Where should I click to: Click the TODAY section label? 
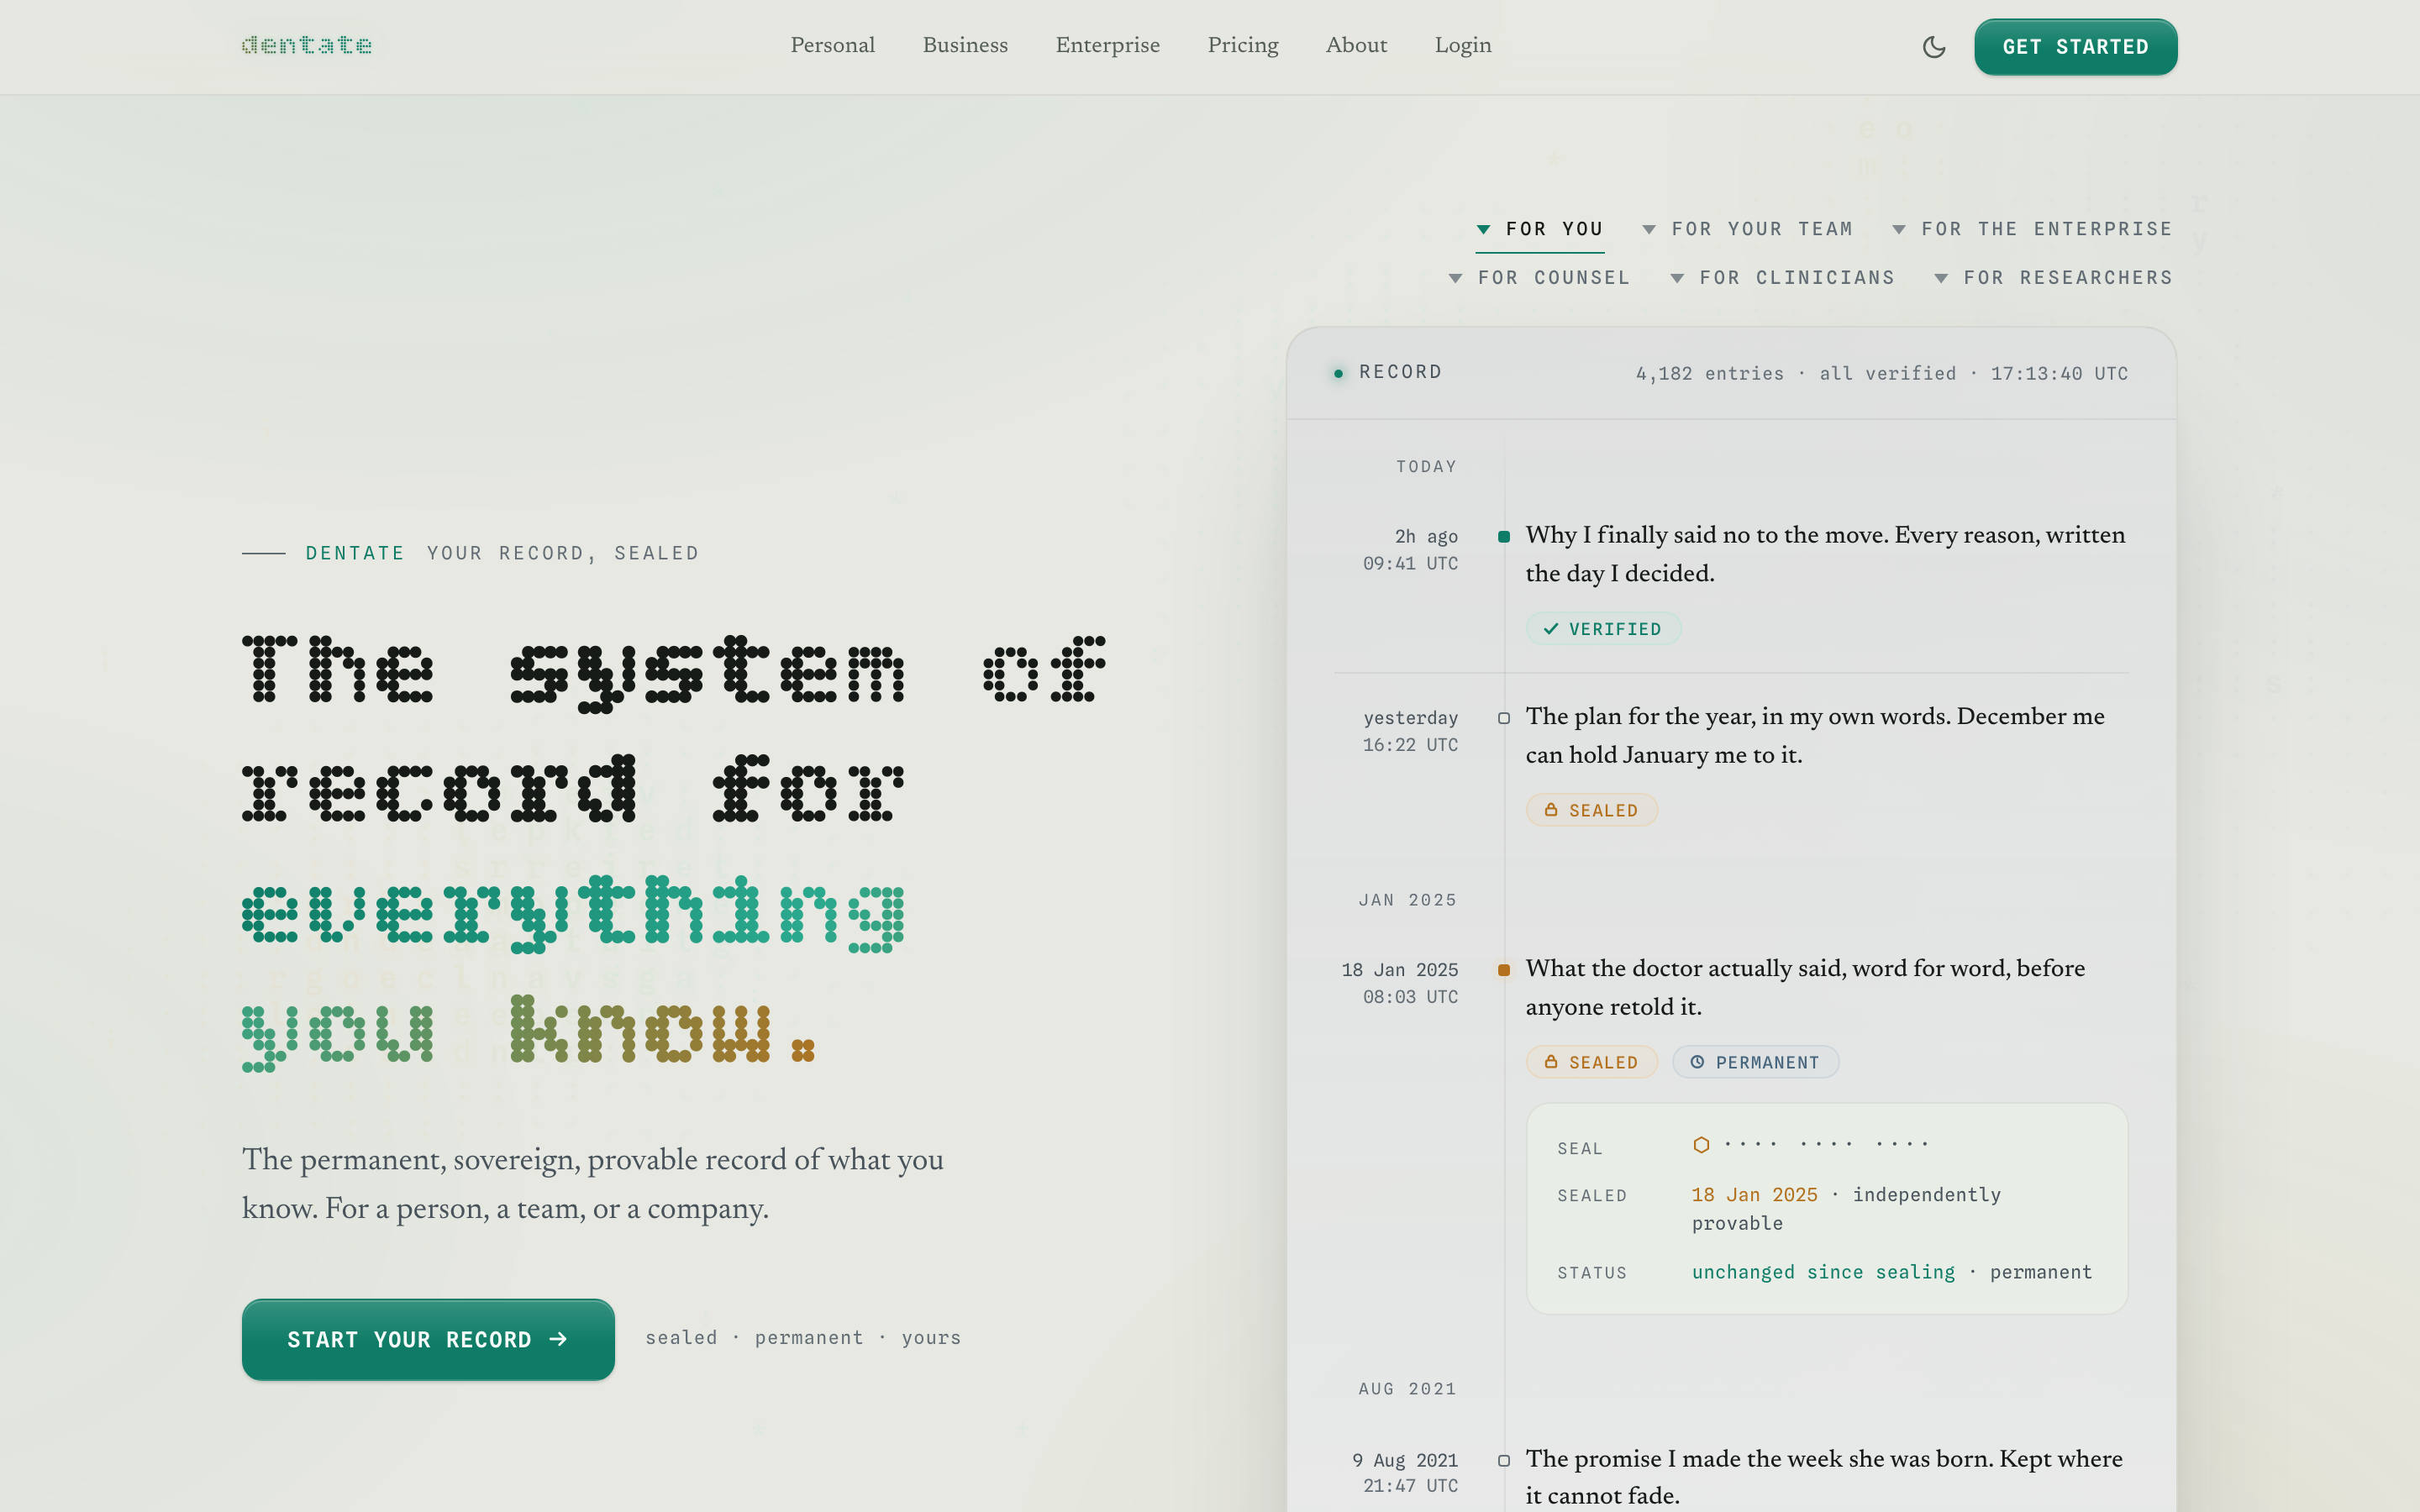pos(1426,467)
